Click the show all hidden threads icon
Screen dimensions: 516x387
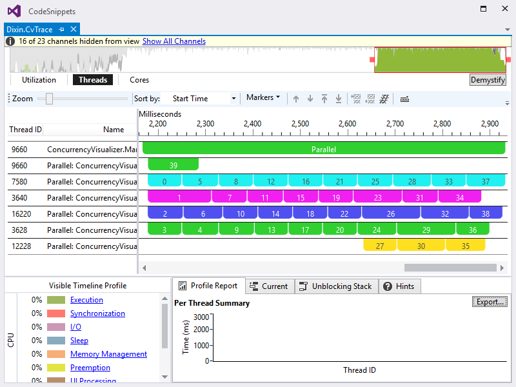click(384, 99)
